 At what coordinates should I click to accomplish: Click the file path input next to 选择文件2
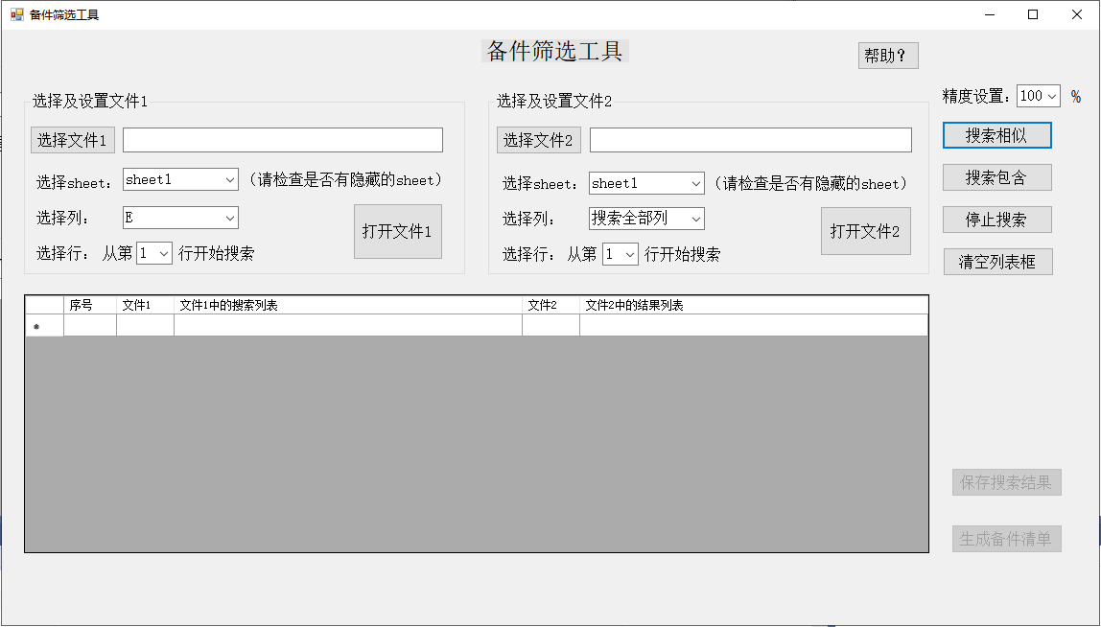(750, 139)
